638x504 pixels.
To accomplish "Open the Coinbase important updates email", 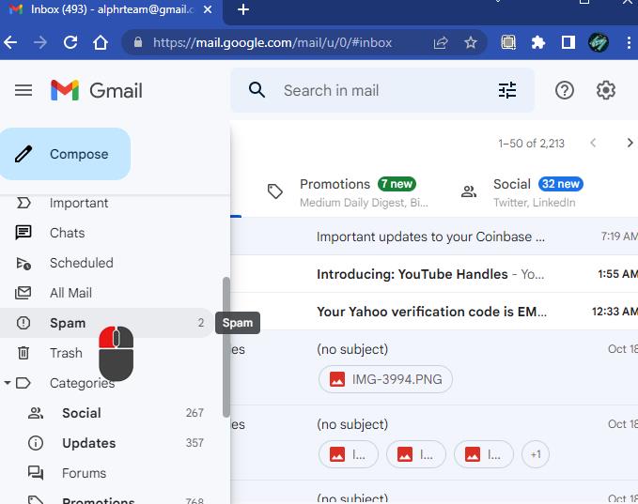I will click(434, 237).
